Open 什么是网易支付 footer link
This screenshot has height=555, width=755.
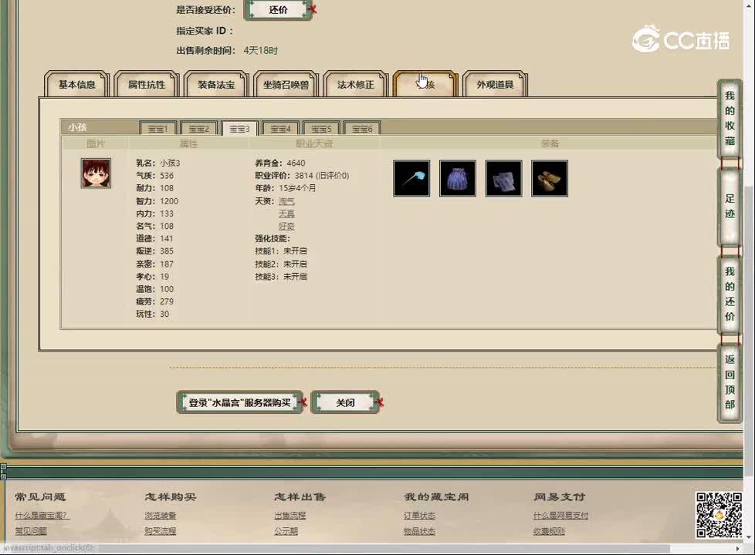pos(560,515)
